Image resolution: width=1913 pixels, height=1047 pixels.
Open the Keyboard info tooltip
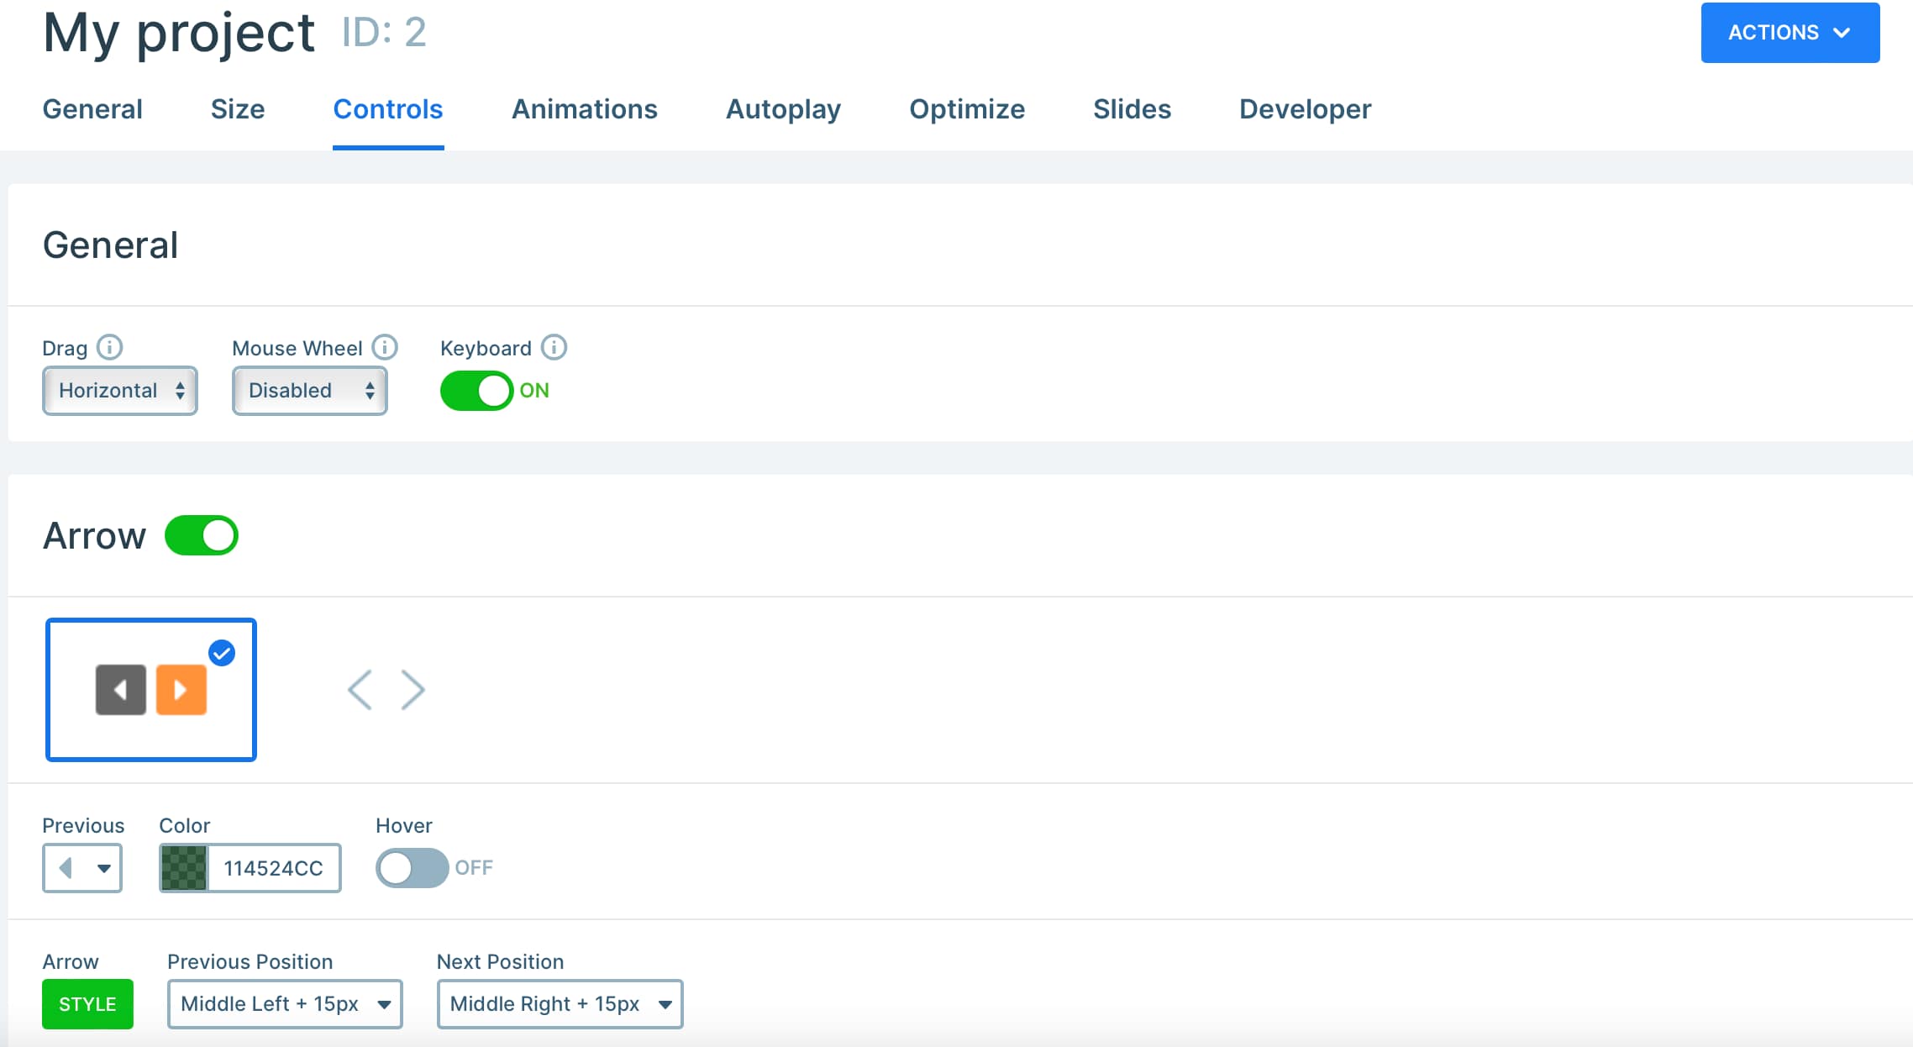(x=554, y=347)
